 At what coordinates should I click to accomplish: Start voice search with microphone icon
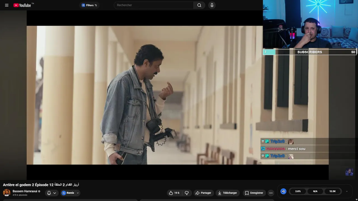212,5
